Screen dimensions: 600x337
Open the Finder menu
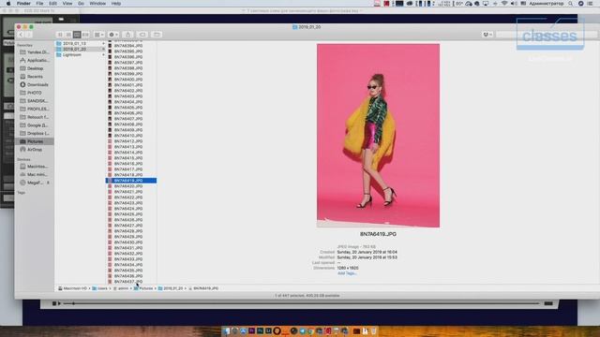(23, 4)
